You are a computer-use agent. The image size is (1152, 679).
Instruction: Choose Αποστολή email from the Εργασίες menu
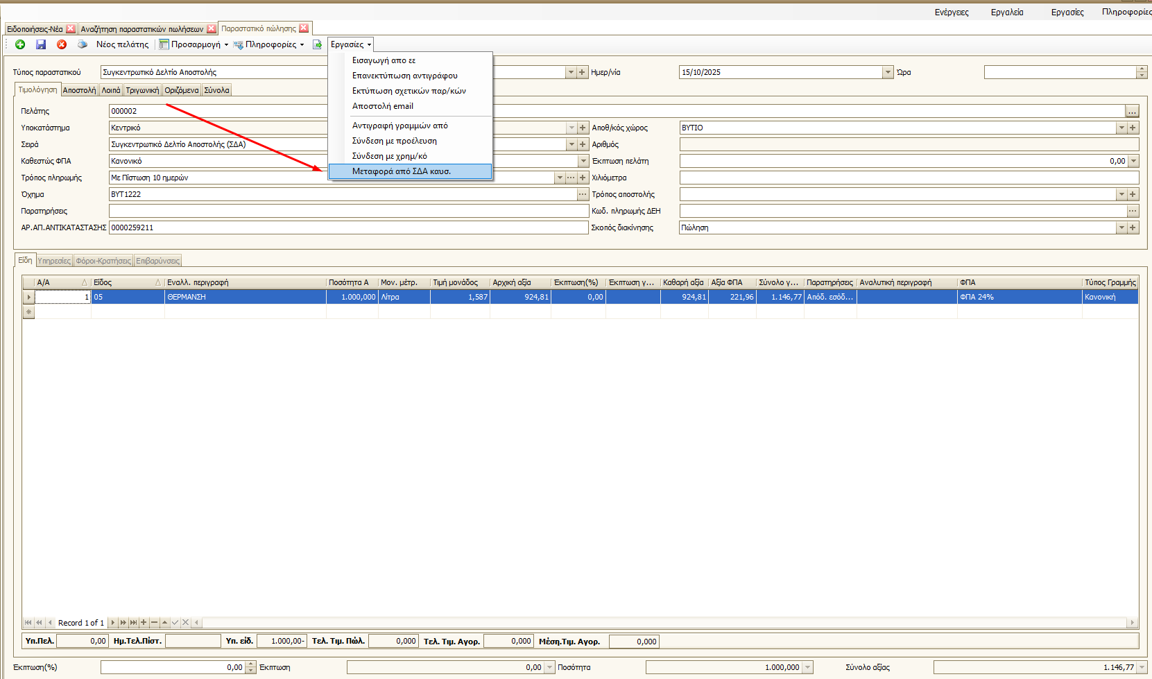(383, 106)
